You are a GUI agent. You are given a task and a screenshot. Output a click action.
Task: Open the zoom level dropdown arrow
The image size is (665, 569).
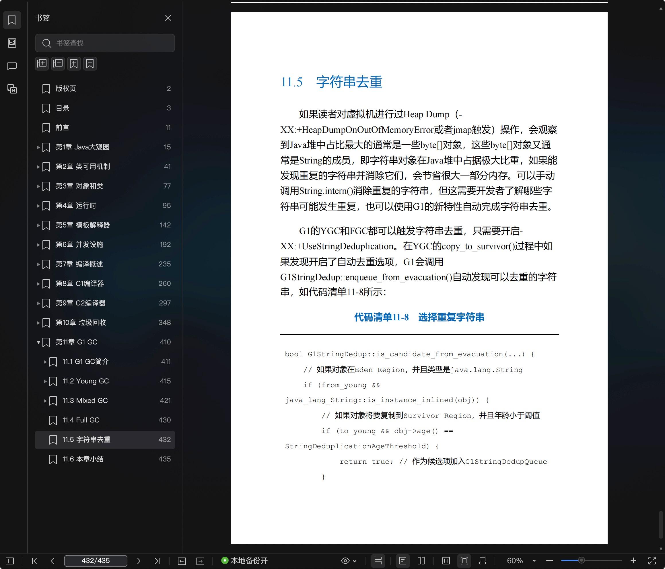pyautogui.click(x=534, y=561)
